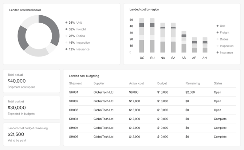
Task: Click the Freight legend dot in breakdown chart
Action: tap(66, 29)
